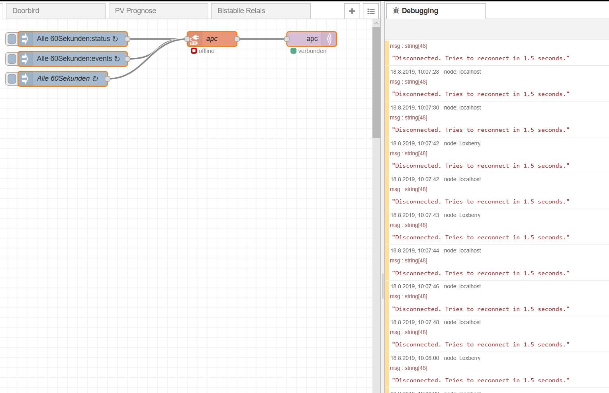The width and height of the screenshot is (609, 393).
Task: Trigger the Alle 60Sekunden:events inject button
Action: coord(12,59)
